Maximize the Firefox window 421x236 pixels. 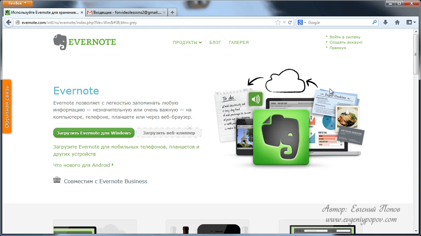coord(400,3)
